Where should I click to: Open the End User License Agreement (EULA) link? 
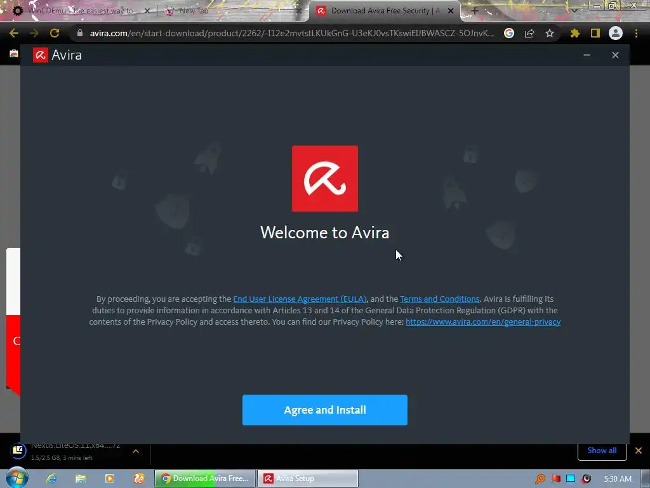point(300,299)
